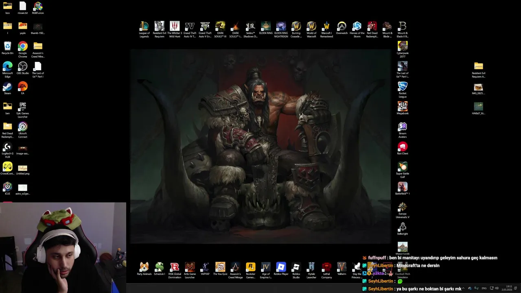
Task: Select the YAPYAP shortcut icon
Action: coord(205,269)
